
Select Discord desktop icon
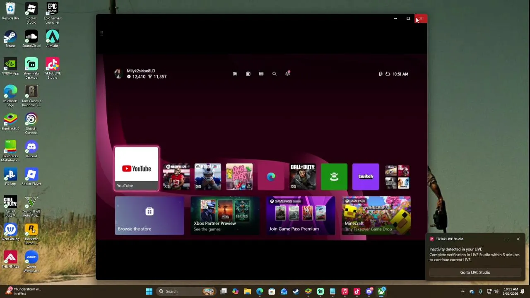click(x=31, y=149)
